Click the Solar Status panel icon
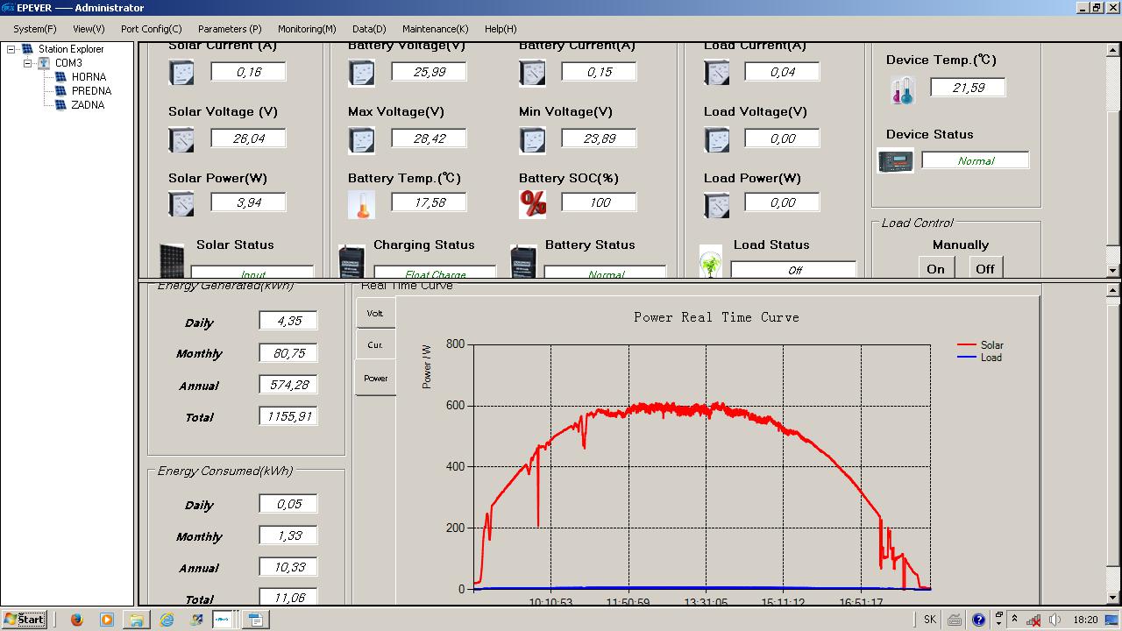This screenshot has width=1122, height=631. click(x=172, y=261)
